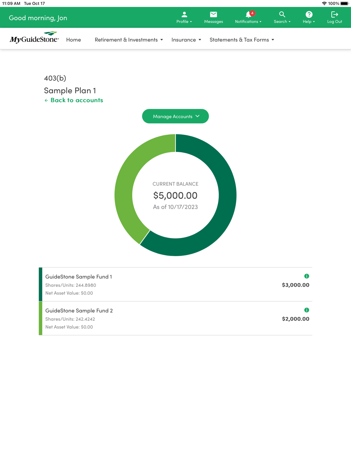This screenshot has width=351, height=468.
Task: Click Shares/Units: 244.8980 text
Action: point(71,285)
